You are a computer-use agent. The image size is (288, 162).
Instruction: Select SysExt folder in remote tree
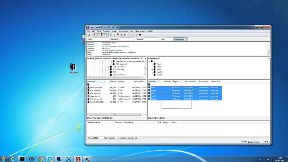(159, 75)
